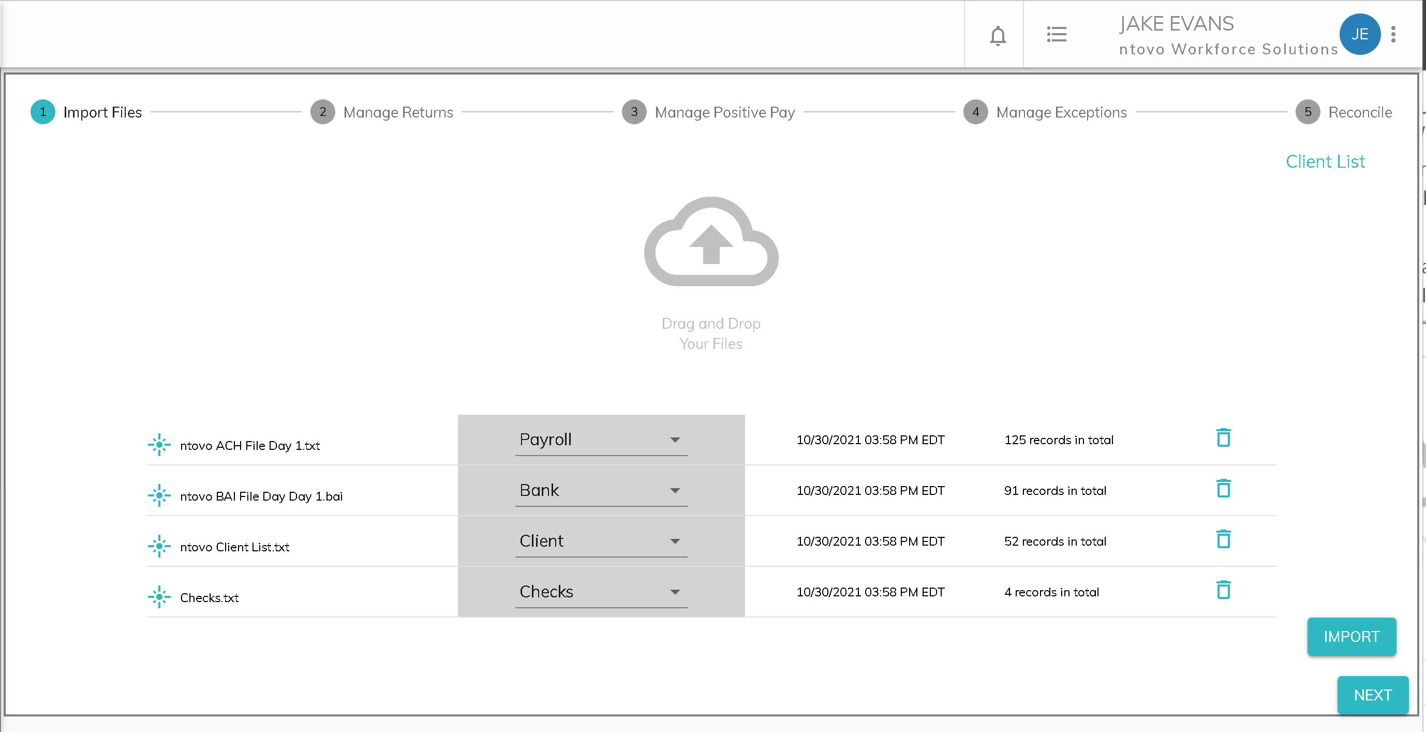Expand the Bank file type dropdown
1426x732 pixels.
(x=601, y=491)
